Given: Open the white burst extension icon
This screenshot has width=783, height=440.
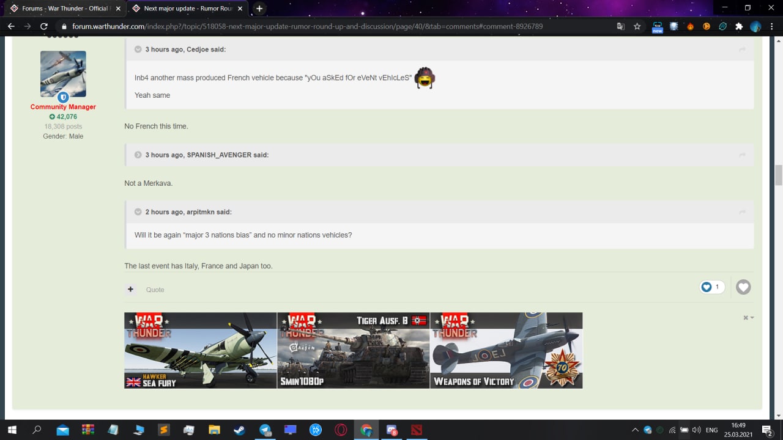Looking at the screenshot, I should tap(674, 26).
